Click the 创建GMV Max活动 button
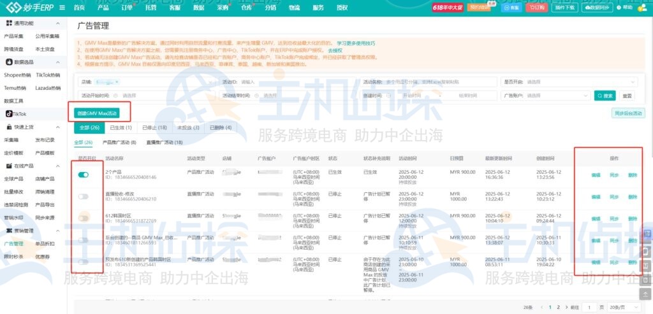The width and height of the screenshot is (653, 314). coord(97,113)
